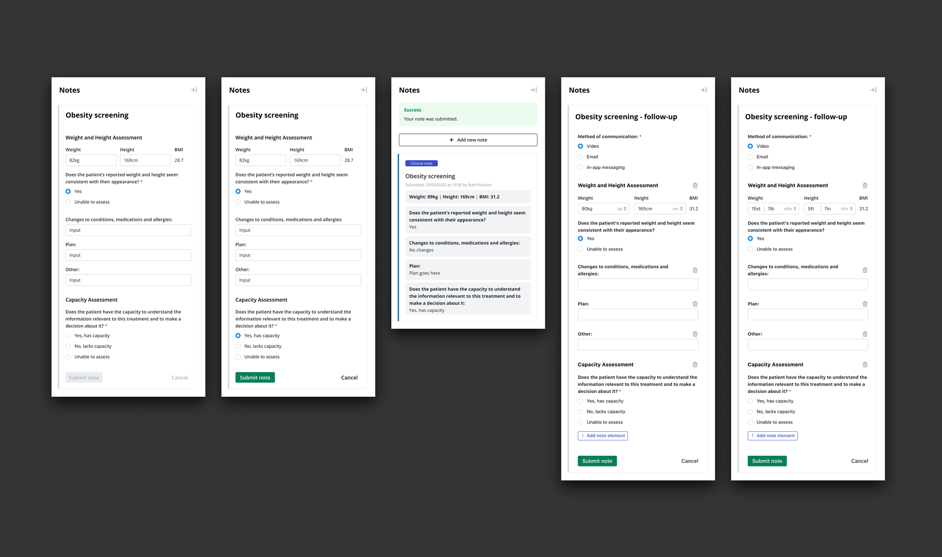
Task: Select 'No, lacks capacity' in leftmost panel
Action: click(x=68, y=346)
